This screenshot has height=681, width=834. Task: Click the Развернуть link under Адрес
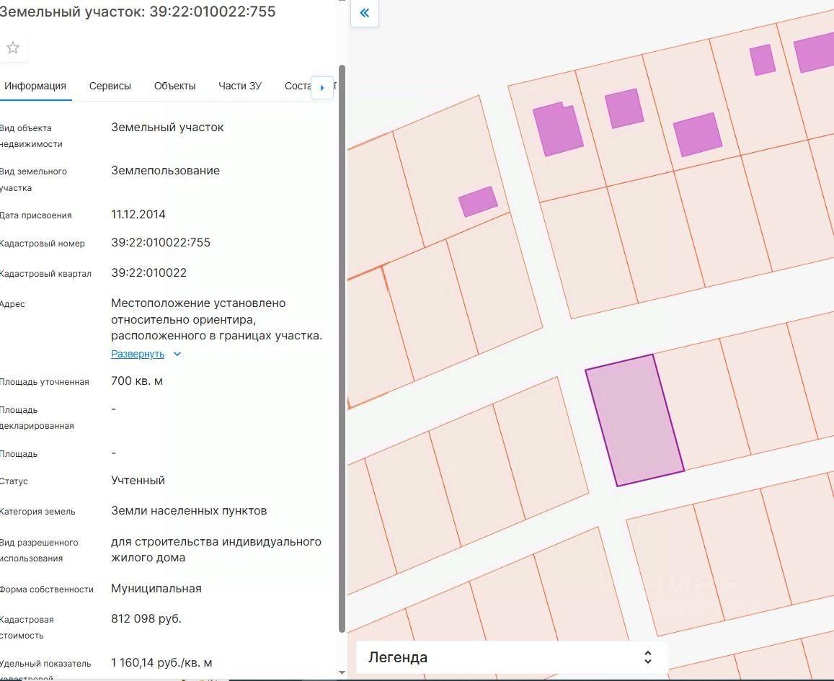pos(138,354)
